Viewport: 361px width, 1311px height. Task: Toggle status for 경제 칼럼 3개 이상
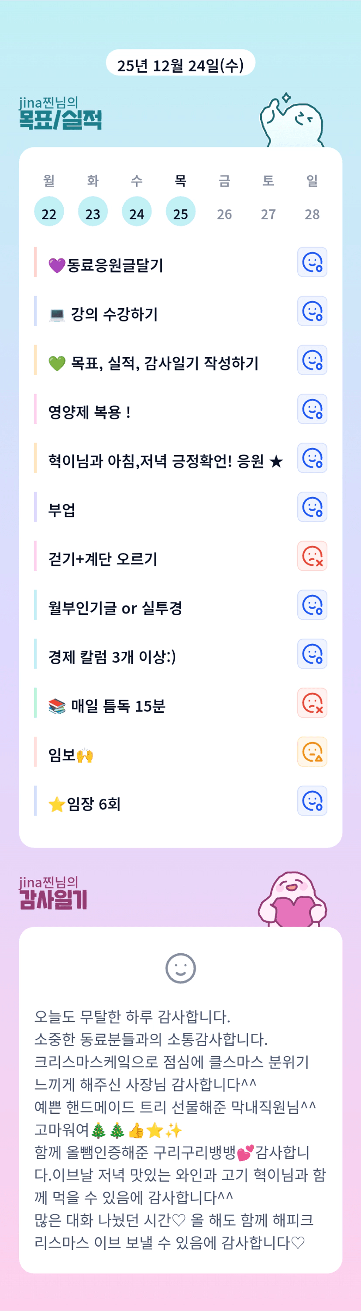pos(312,654)
